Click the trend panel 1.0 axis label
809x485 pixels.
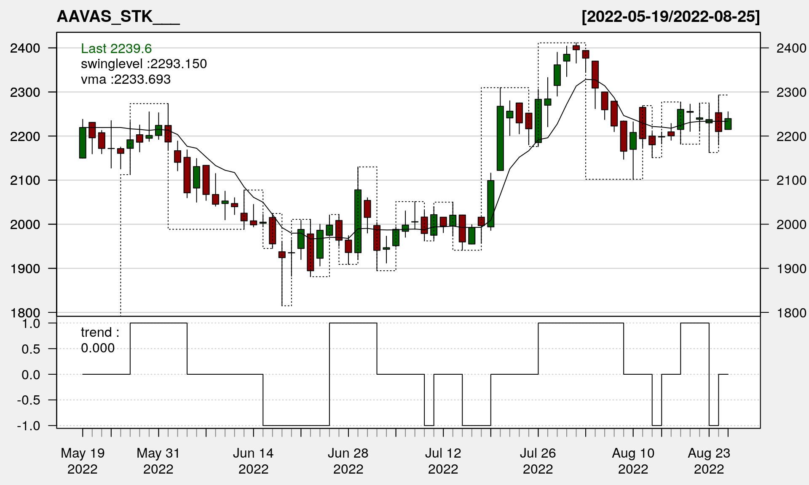(31, 323)
